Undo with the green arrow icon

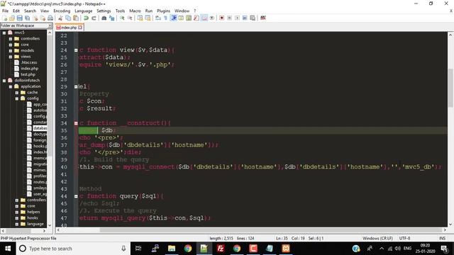pos(86,18)
